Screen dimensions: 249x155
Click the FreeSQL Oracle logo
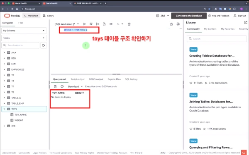coord(7,16)
